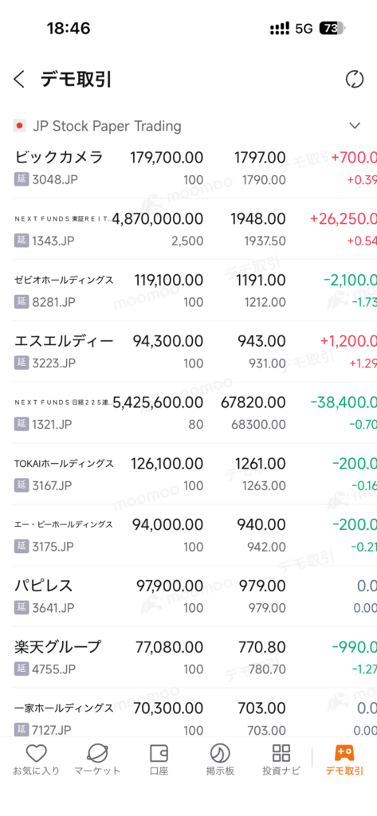Image resolution: width=377 pixels, height=816 pixels.
Task: Open the TOKAIホールディングス row
Action: pyautogui.click(x=188, y=473)
